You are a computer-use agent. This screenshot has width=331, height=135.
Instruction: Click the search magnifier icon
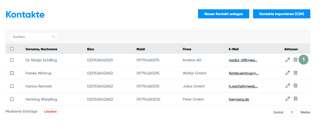53,37
